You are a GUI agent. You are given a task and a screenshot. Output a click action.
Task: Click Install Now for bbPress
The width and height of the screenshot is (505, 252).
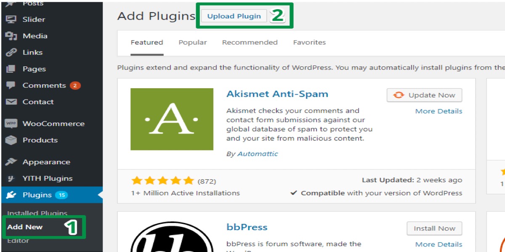tap(434, 228)
